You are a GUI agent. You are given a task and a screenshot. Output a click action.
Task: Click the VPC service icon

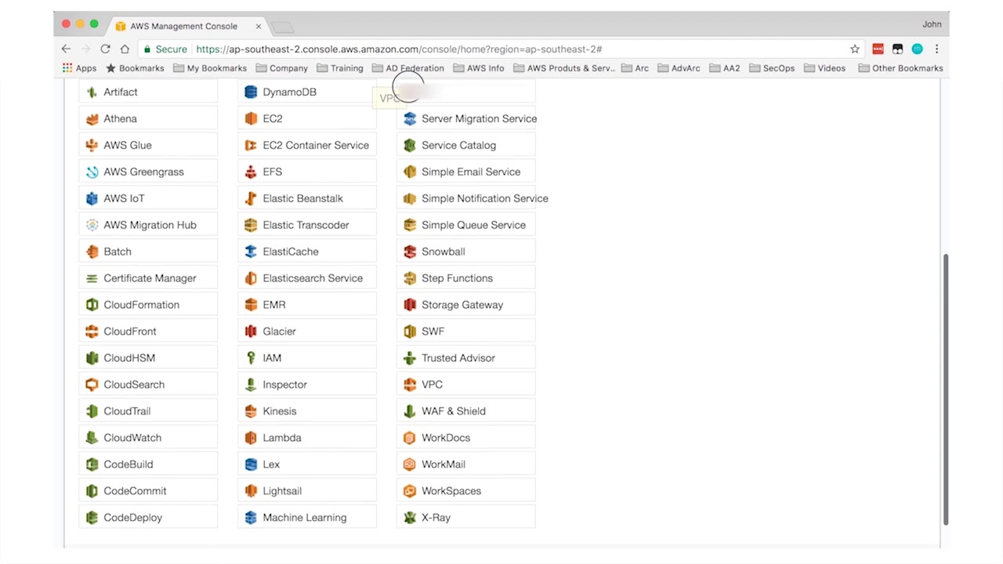coord(410,385)
